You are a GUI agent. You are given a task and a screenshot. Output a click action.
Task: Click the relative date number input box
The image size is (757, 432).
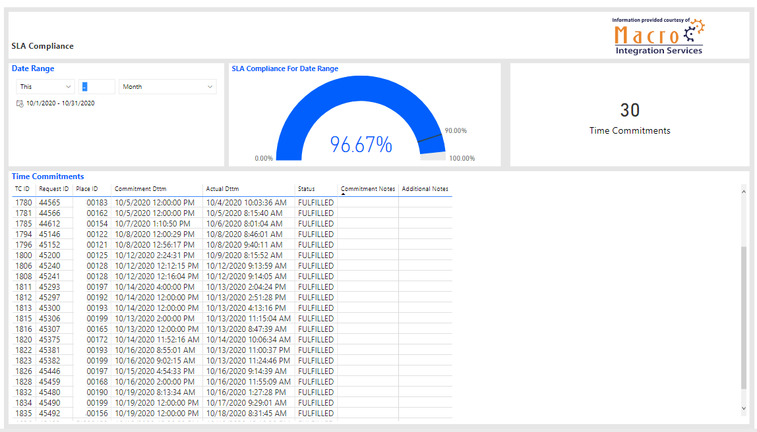[96, 87]
